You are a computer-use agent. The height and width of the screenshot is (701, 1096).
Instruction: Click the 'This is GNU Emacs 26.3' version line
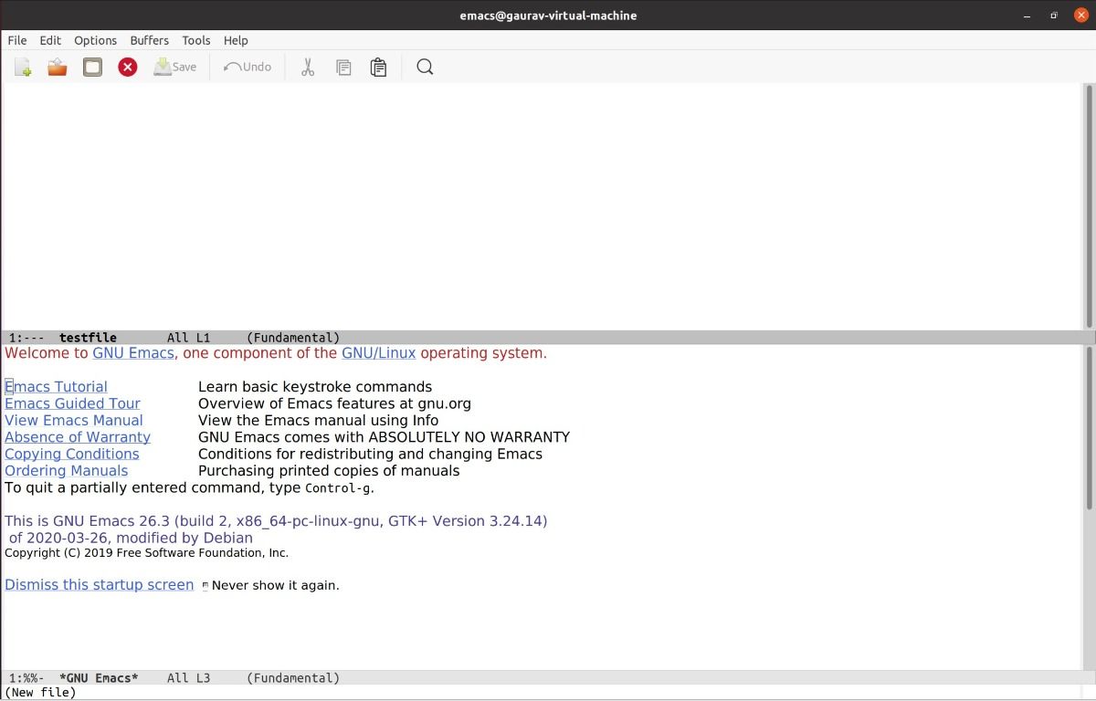click(276, 521)
